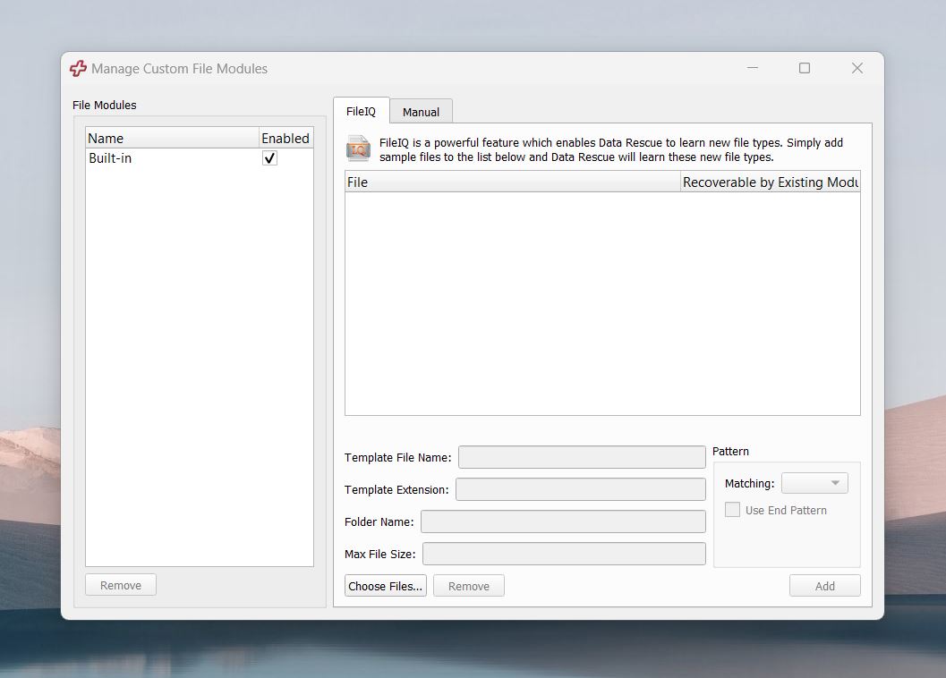Switch to the Manual tab
This screenshot has width=946, height=678.
[422, 112]
